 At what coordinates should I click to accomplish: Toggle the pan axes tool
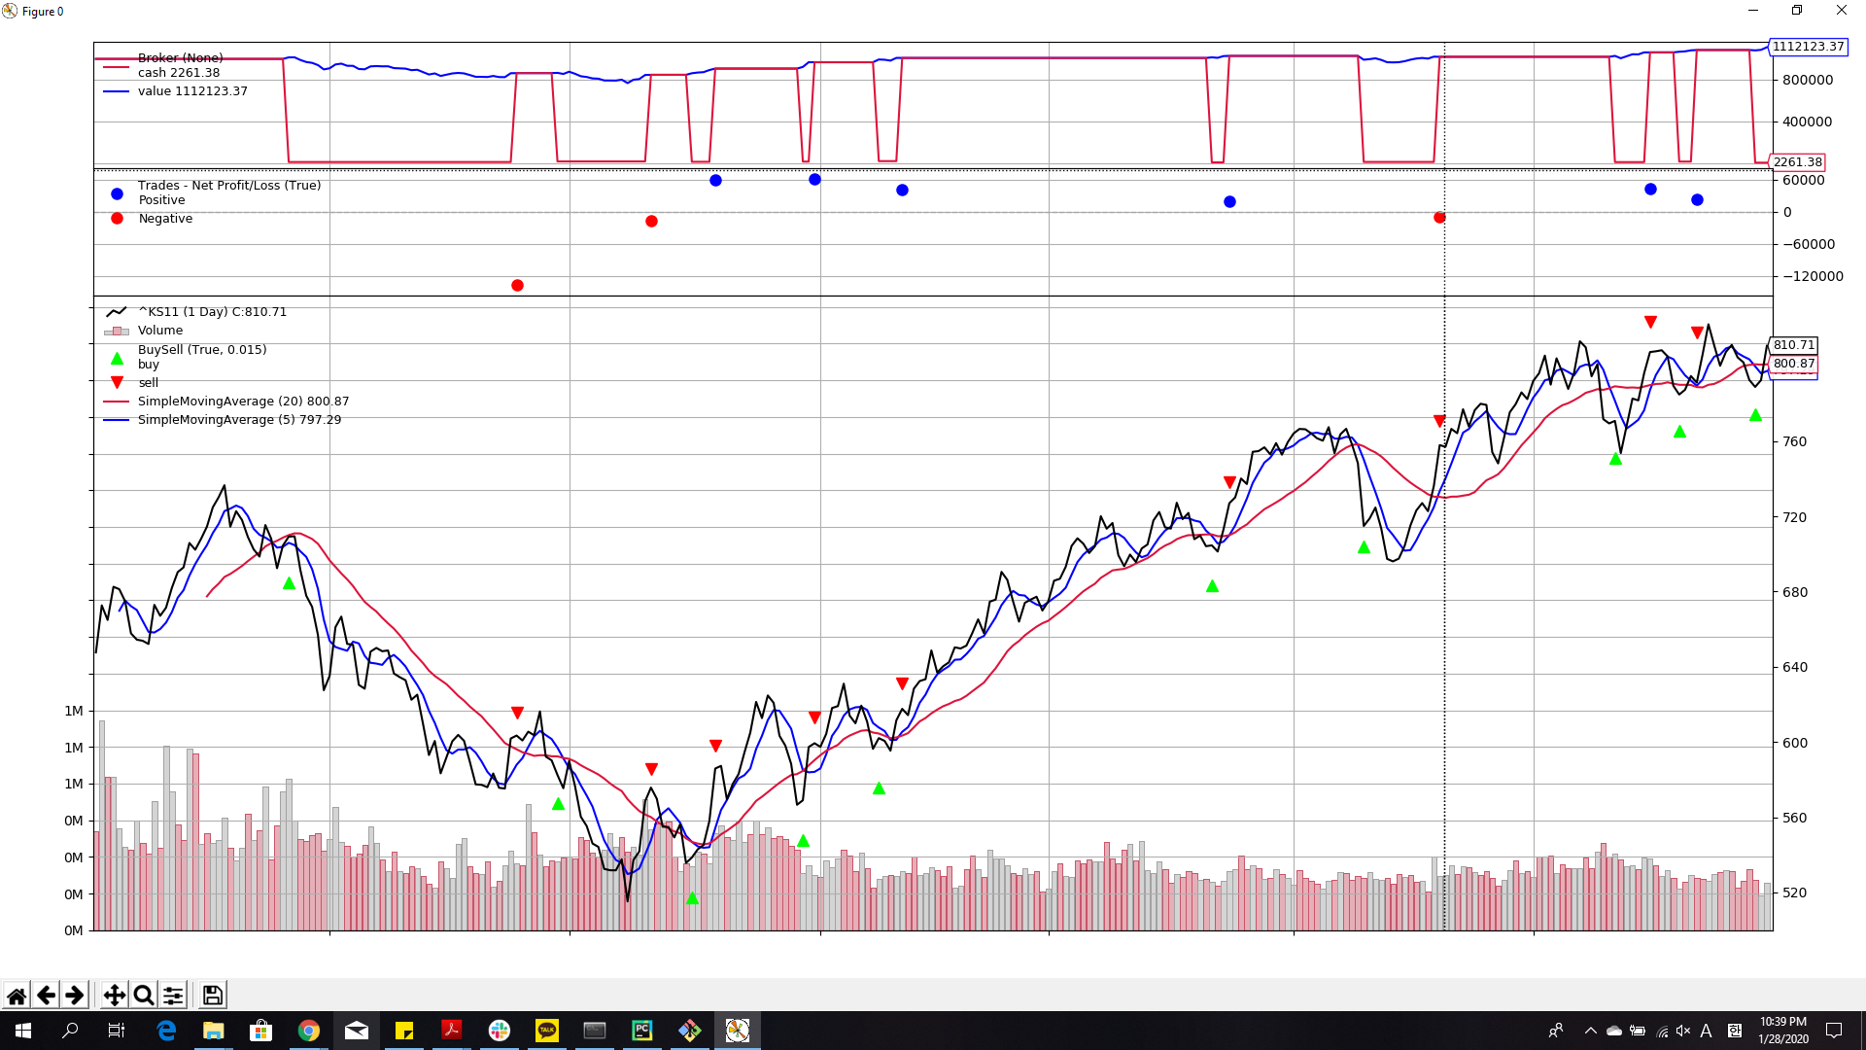114,995
